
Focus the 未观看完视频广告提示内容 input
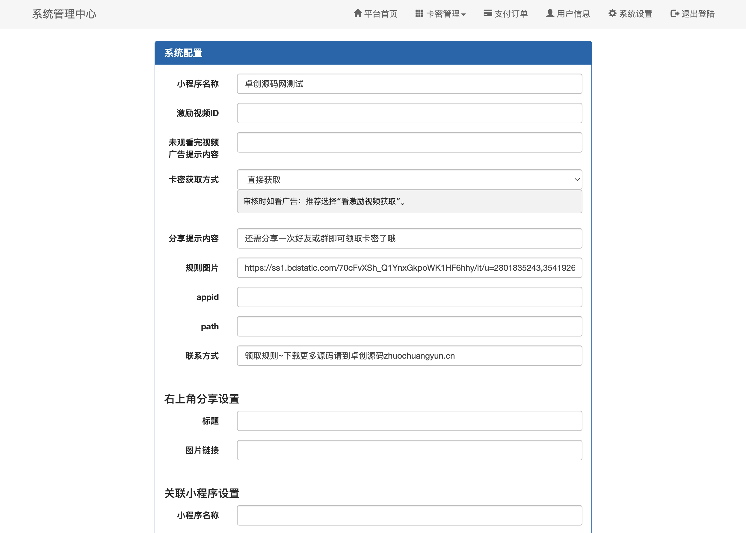[409, 142]
